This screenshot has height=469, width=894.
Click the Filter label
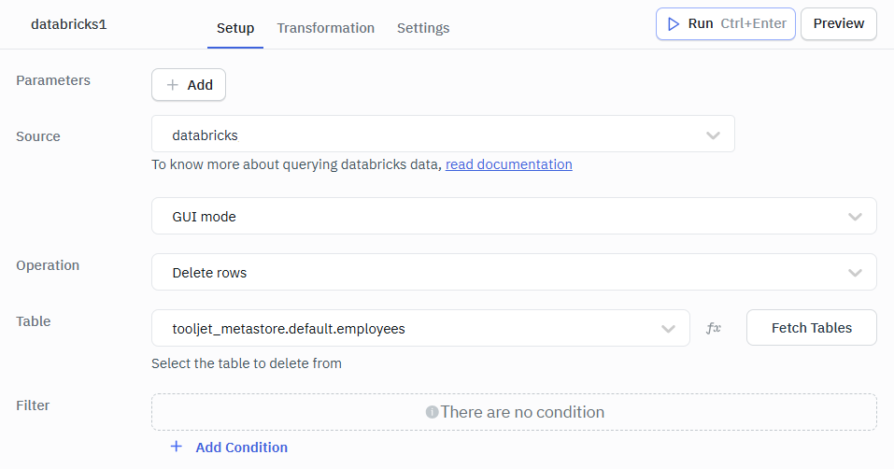point(33,405)
